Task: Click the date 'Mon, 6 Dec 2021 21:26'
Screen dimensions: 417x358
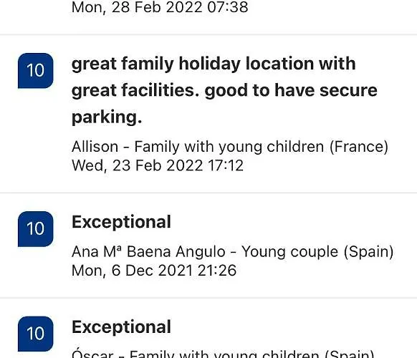Action: point(154,271)
